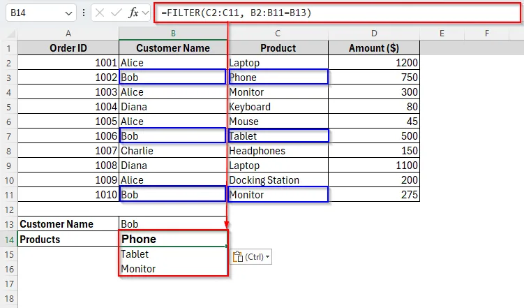Select the amount 1200 cell
Image resolution: width=524 pixels, height=308 pixels.
tap(374, 63)
